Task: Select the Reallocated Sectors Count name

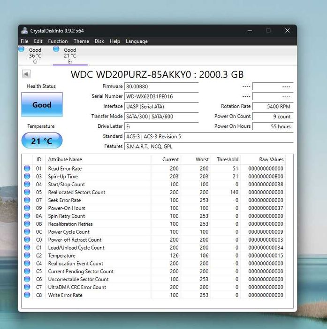Action: [x=76, y=192]
